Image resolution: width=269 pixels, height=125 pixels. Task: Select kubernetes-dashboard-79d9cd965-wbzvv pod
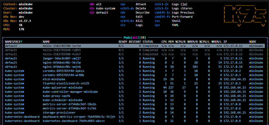pos(134,121)
